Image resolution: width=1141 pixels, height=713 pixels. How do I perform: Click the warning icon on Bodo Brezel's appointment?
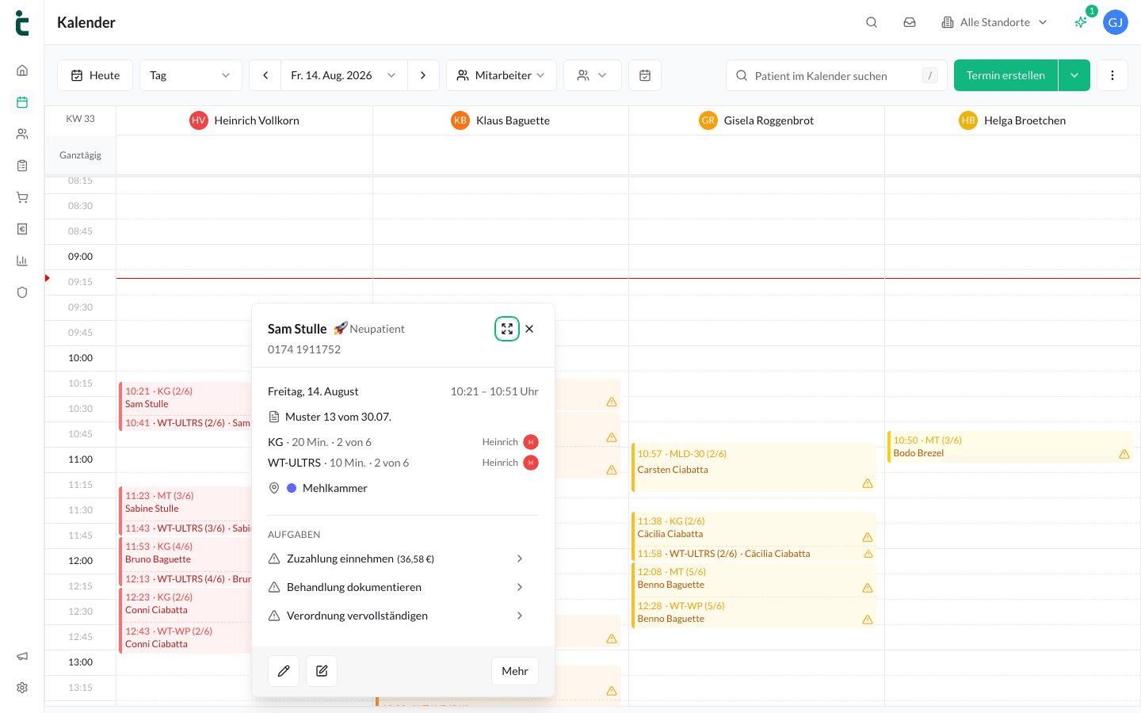(1124, 454)
